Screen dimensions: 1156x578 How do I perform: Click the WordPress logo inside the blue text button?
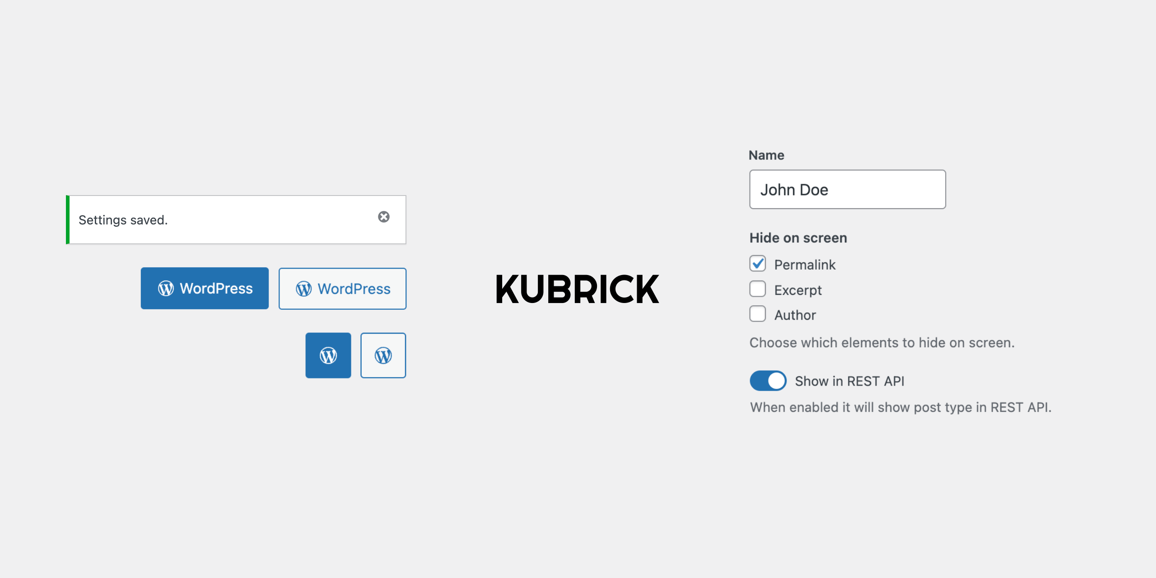coord(166,289)
